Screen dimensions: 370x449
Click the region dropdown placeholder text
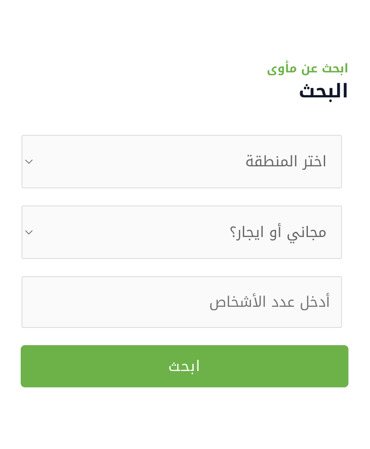[285, 161]
